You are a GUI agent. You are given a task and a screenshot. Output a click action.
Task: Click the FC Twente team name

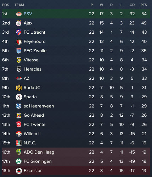pyautogui.click(x=34, y=125)
